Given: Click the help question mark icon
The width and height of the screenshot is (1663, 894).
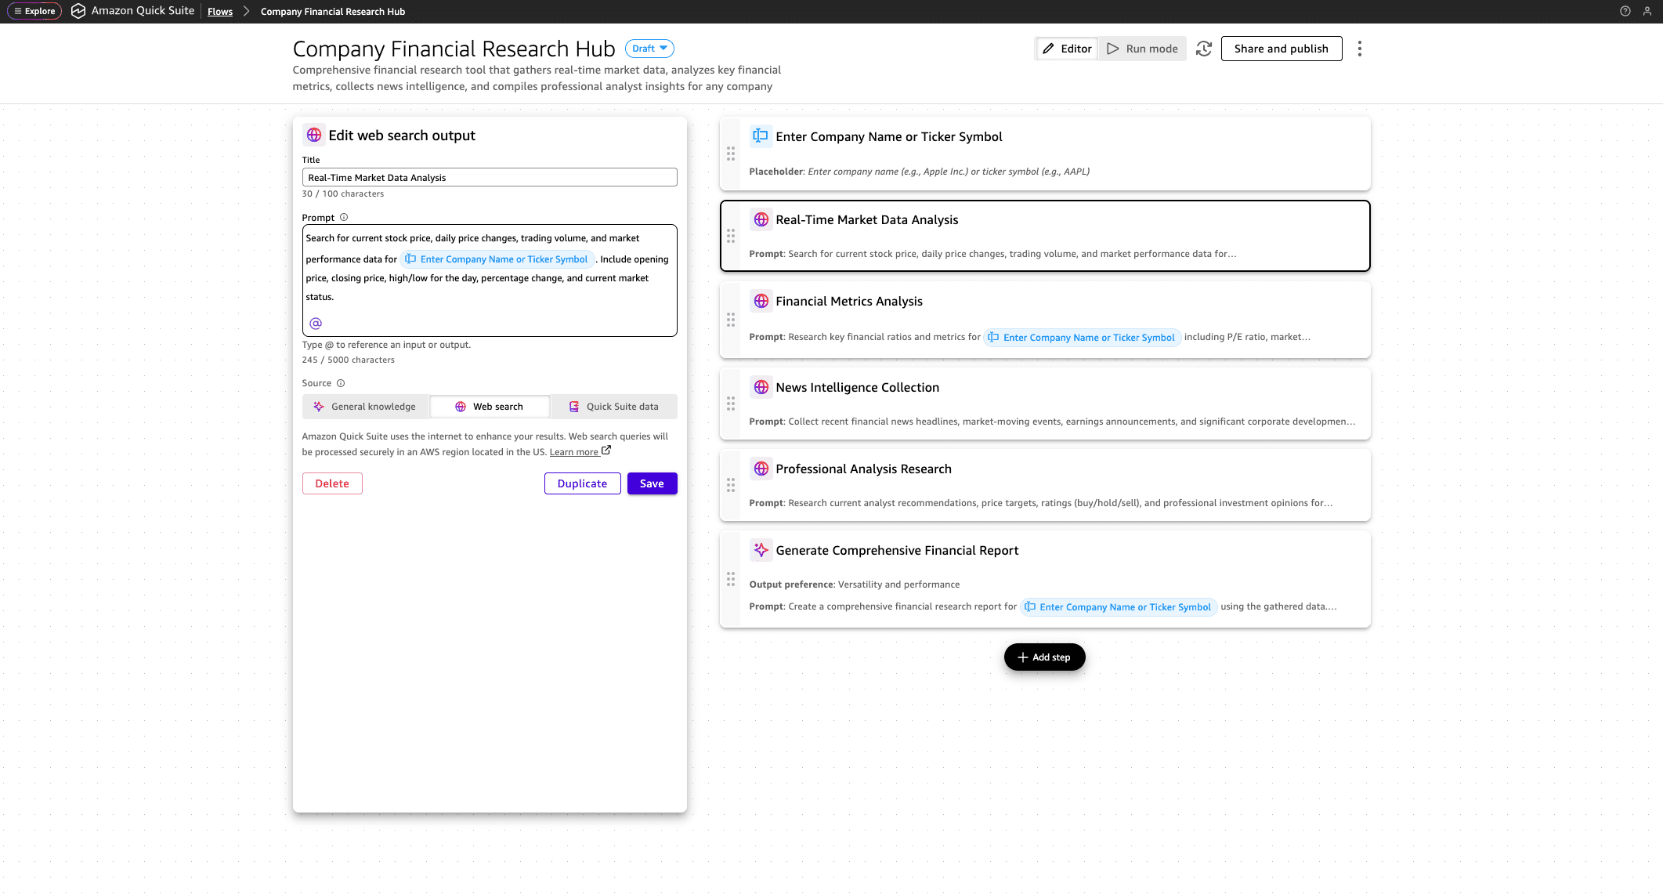Looking at the screenshot, I should click(1625, 11).
